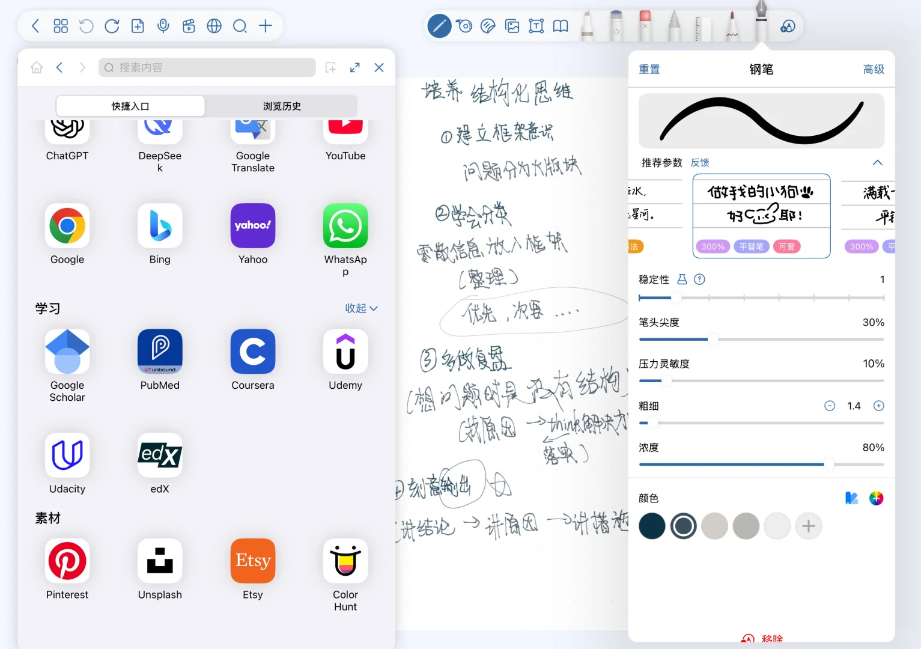Select the dark navy color swatch
921x649 pixels.
point(652,526)
